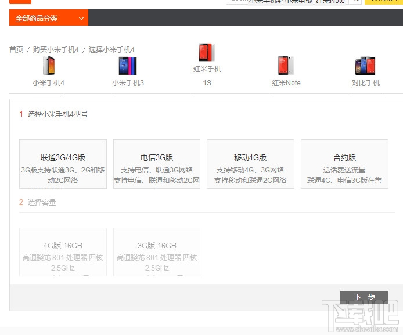Select the 合约版 model option

pos(344,164)
